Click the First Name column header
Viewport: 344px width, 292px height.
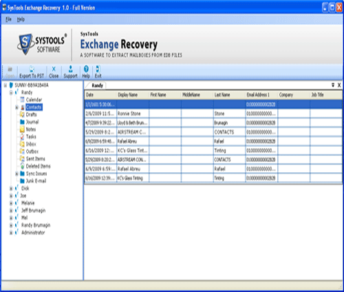(165, 95)
